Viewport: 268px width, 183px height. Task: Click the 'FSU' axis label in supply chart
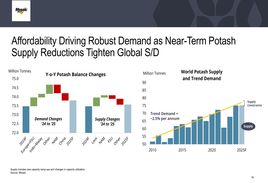(110, 140)
